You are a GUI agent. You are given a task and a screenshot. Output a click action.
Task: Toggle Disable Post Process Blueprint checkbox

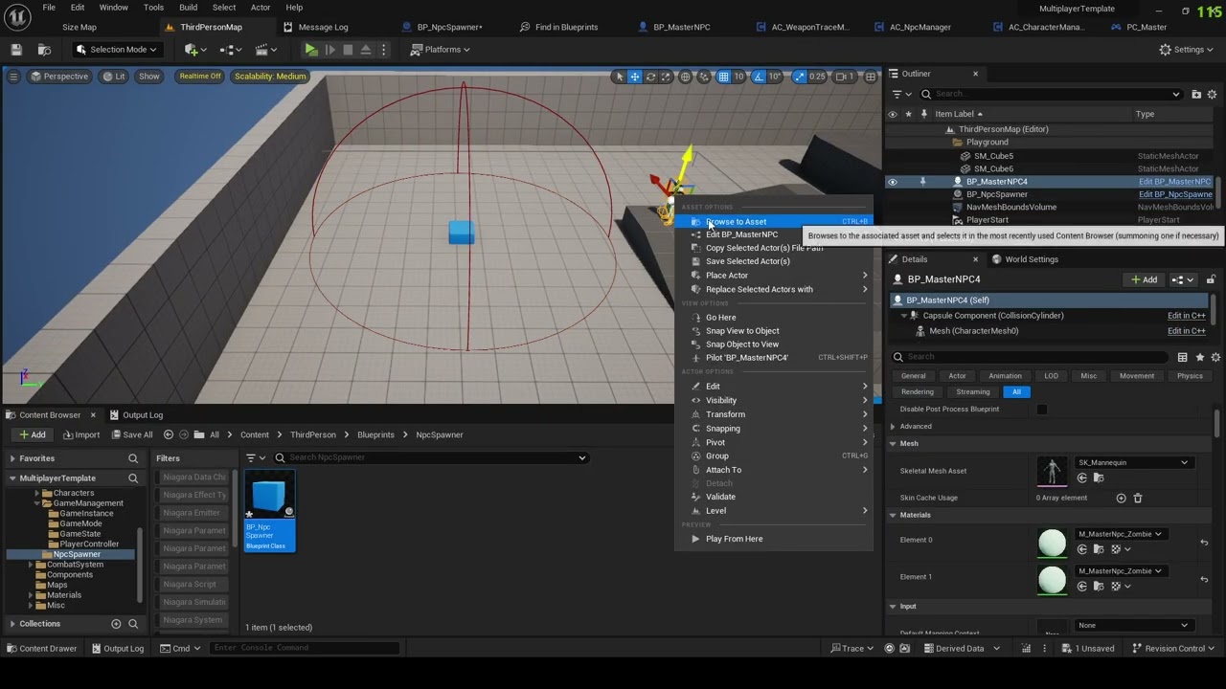click(1042, 410)
